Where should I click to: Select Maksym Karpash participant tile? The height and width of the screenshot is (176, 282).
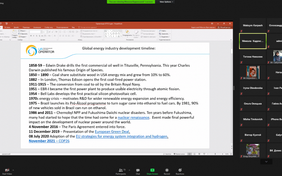[x=253, y=25]
